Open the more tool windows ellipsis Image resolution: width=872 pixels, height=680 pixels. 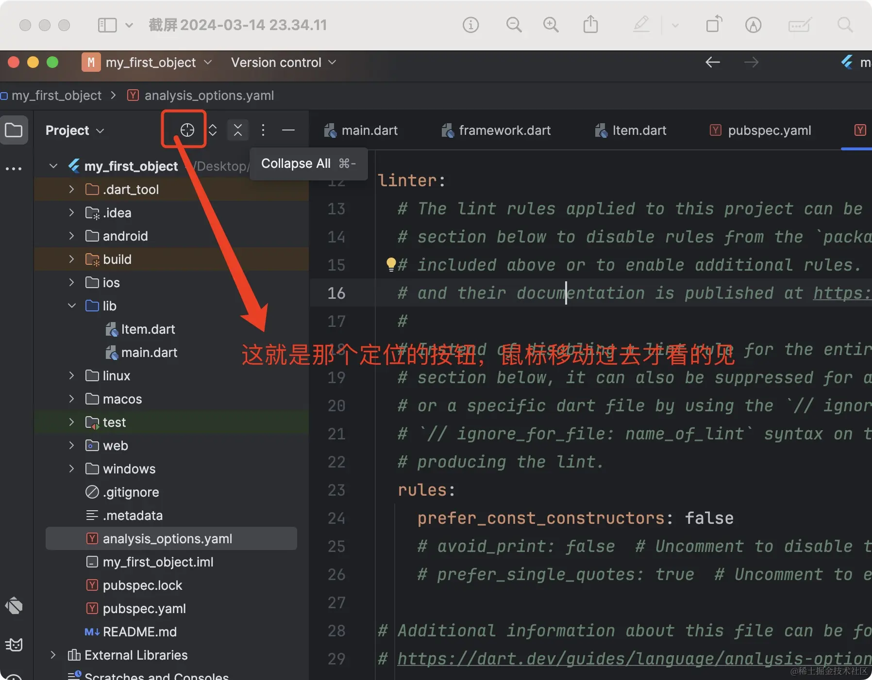point(14,169)
